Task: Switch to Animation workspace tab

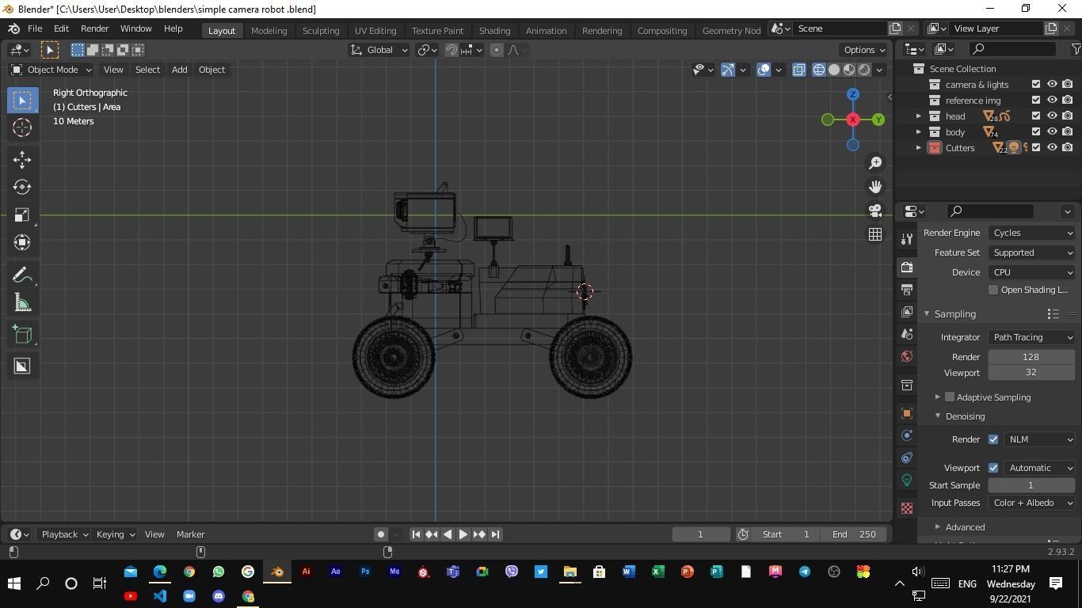Action: tap(546, 30)
